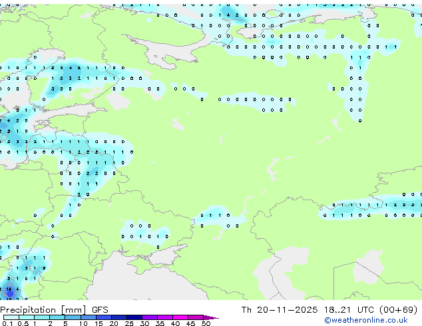Pick legend swatch between 5 and 10
This screenshot has height=326, width=422.
click(x=73, y=317)
